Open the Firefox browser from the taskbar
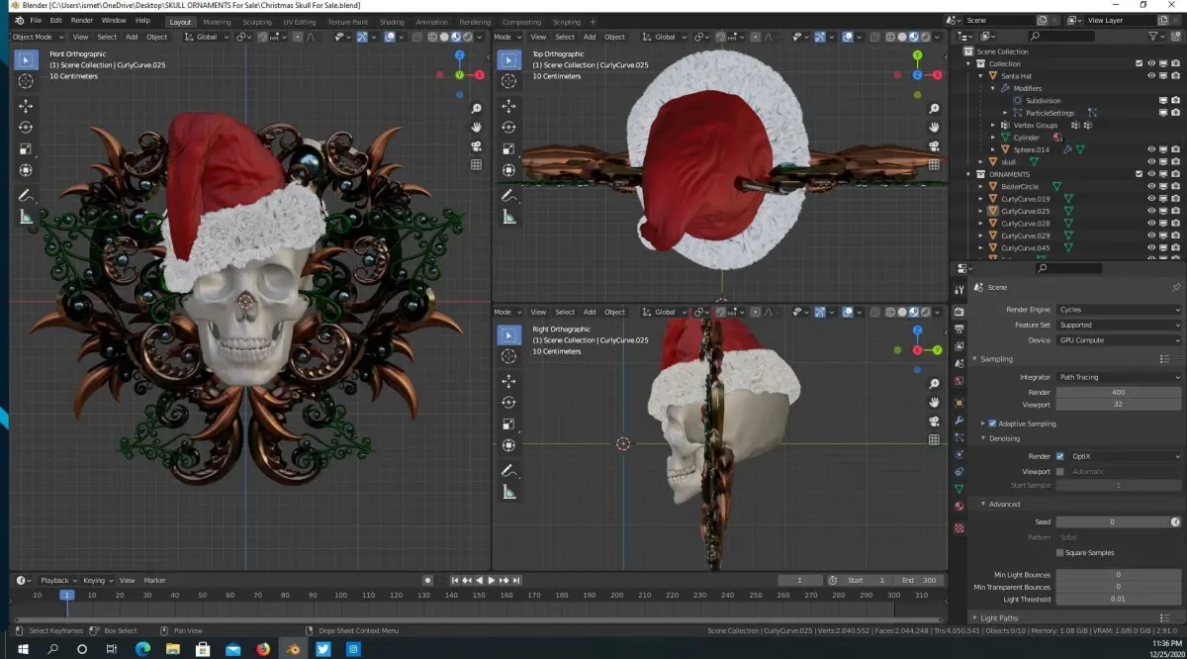The image size is (1187, 659). [x=263, y=649]
